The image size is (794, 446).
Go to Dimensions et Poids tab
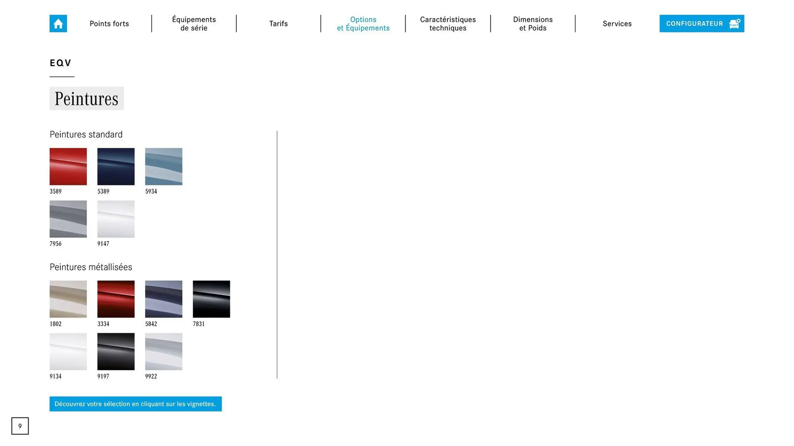pos(533,24)
